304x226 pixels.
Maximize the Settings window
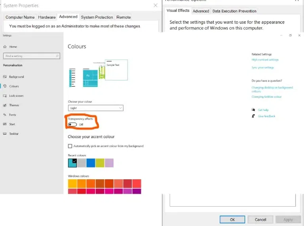click(290, 35)
